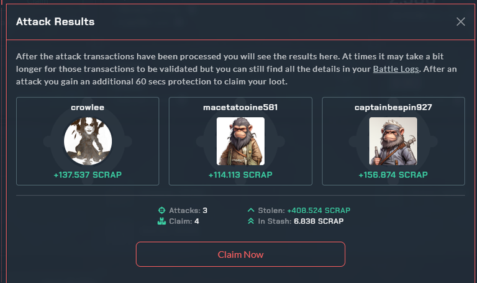The width and height of the screenshot is (477, 283).
Task: Click the double chevron In Stash icon
Action: pyautogui.click(x=251, y=221)
